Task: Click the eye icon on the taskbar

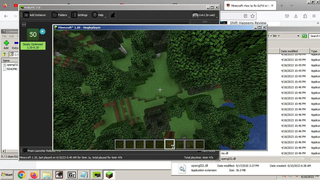Action: 59,175
